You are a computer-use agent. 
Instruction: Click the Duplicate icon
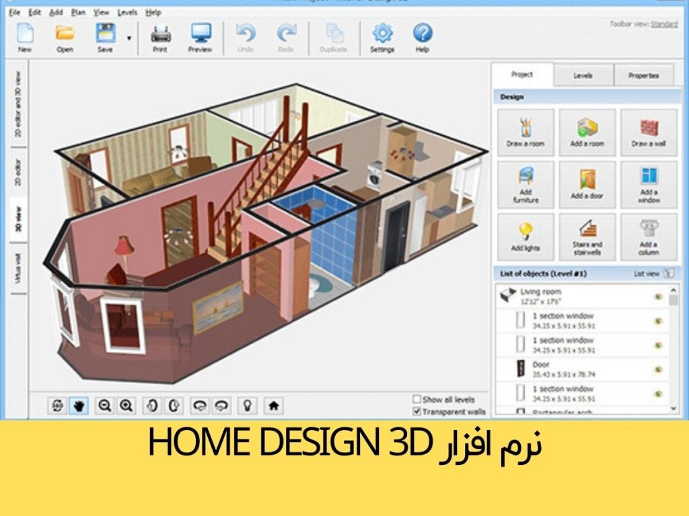(334, 34)
